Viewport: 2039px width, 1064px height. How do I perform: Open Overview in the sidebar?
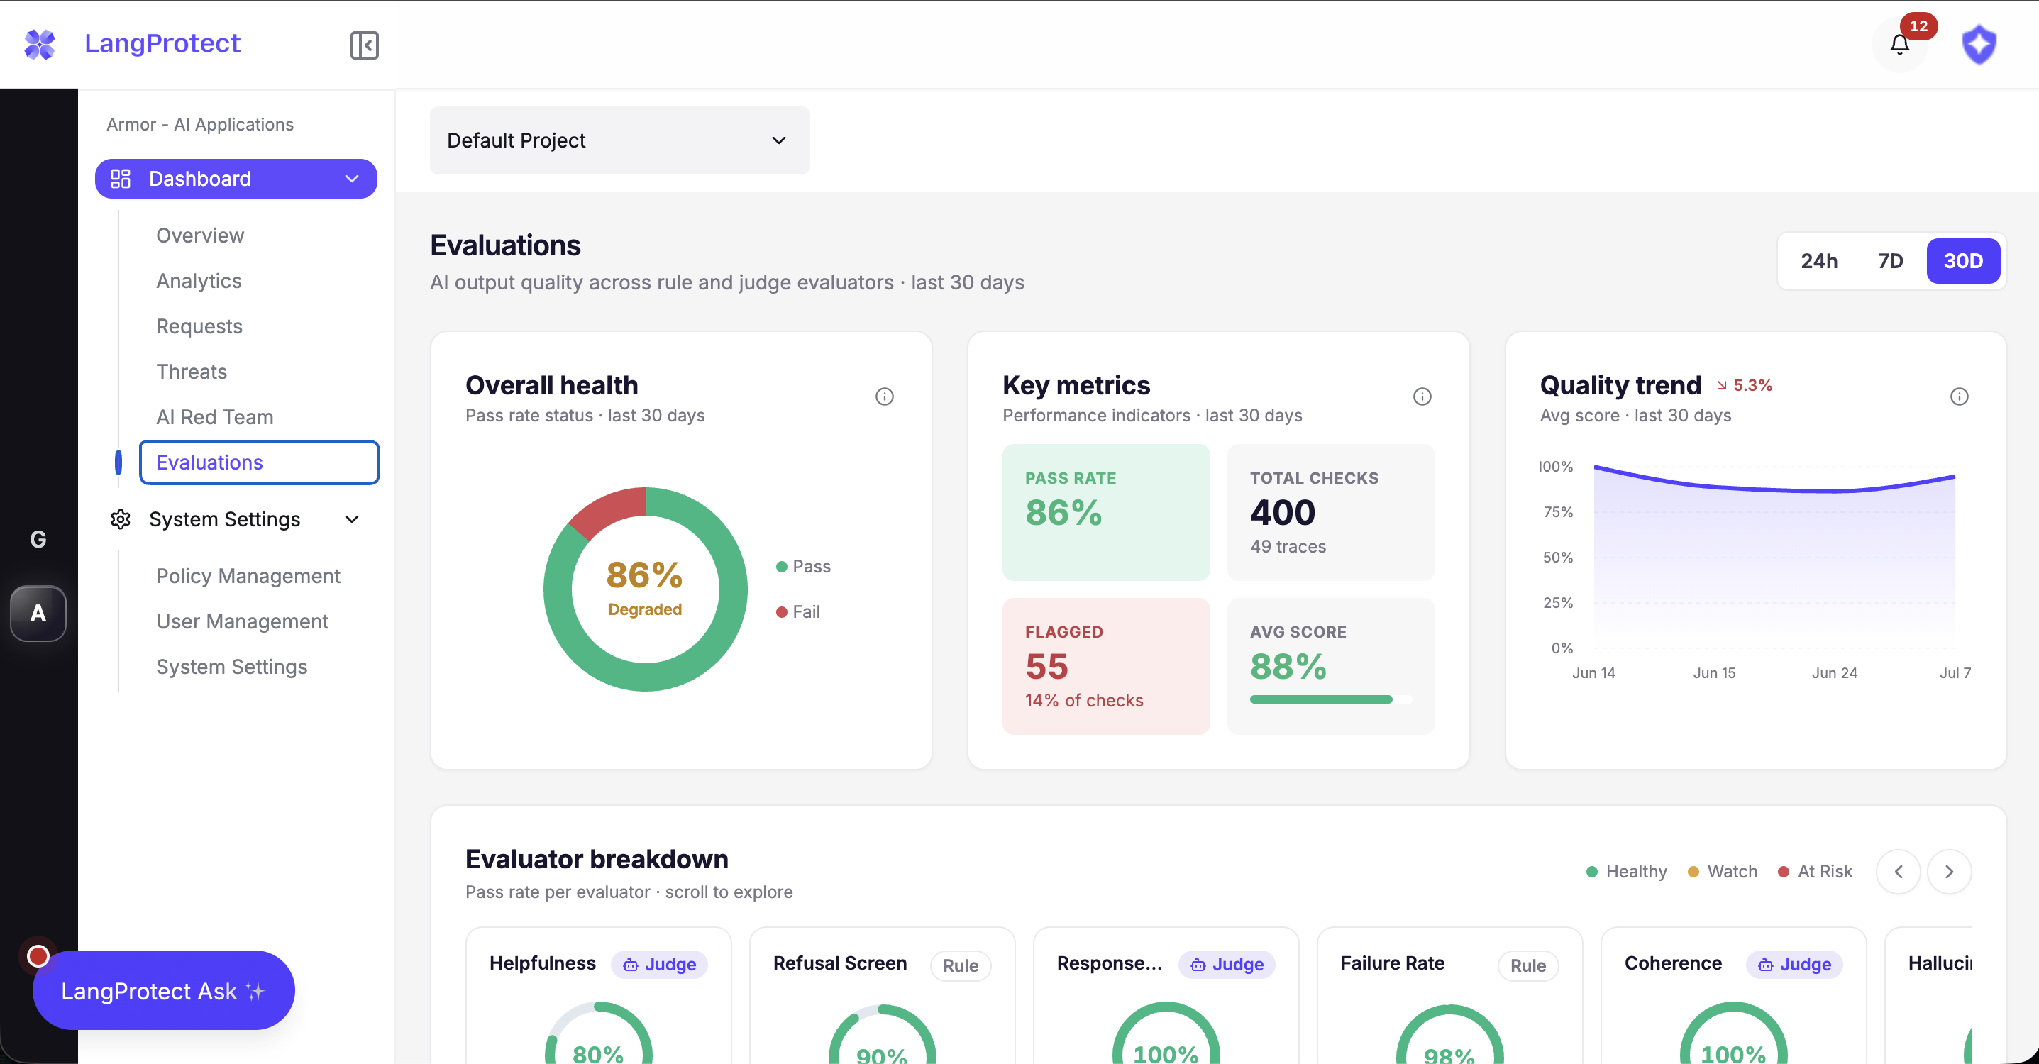pos(200,236)
